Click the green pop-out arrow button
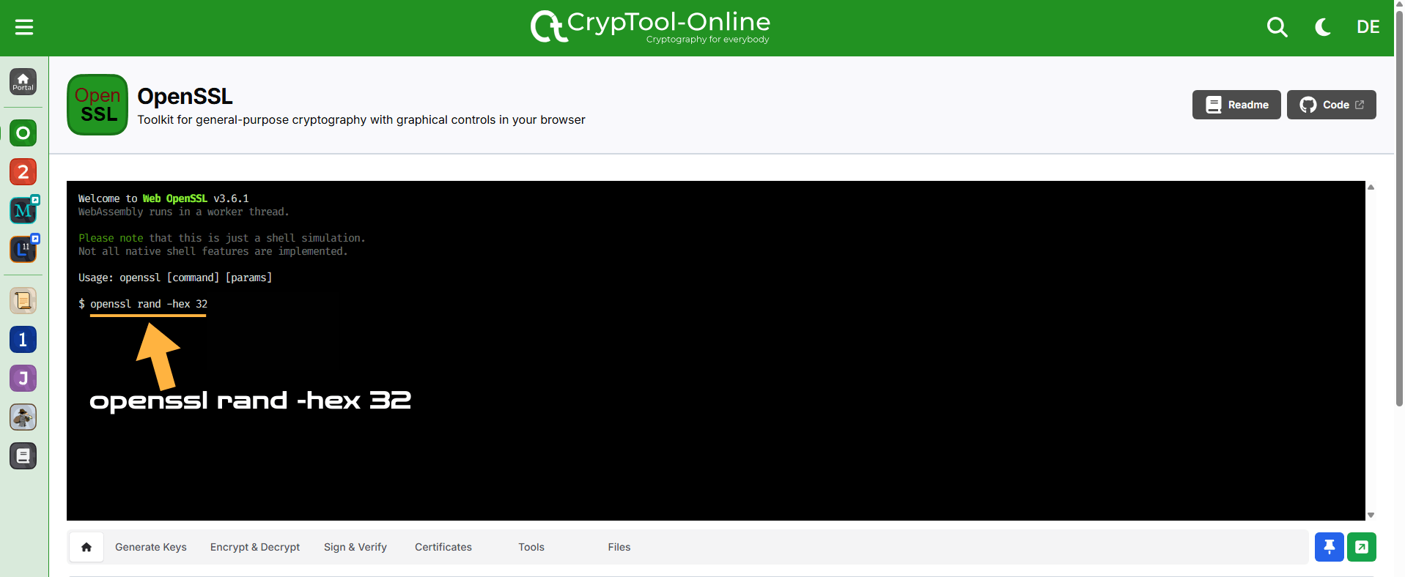The width and height of the screenshot is (1405, 577). click(1361, 547)
